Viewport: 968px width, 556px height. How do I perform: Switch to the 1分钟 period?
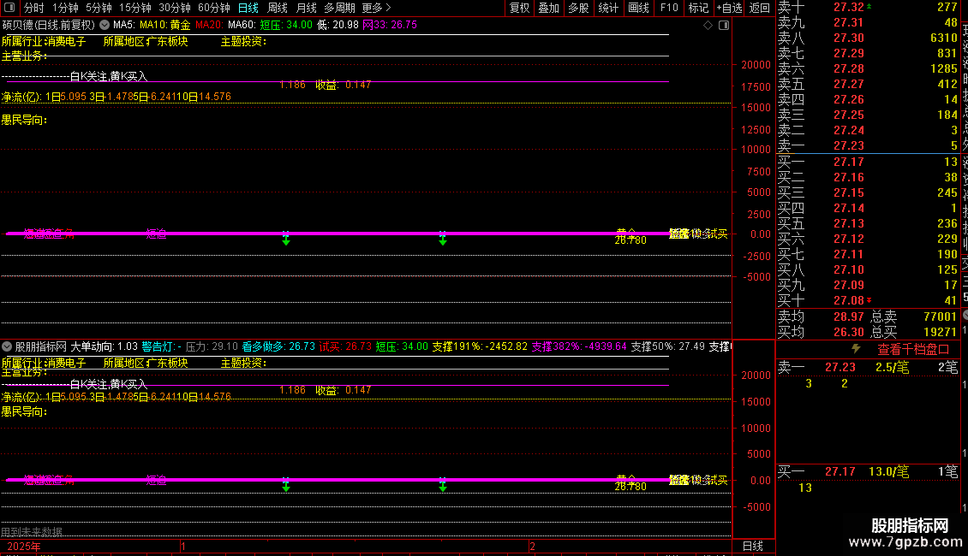(x=65, y=8)
